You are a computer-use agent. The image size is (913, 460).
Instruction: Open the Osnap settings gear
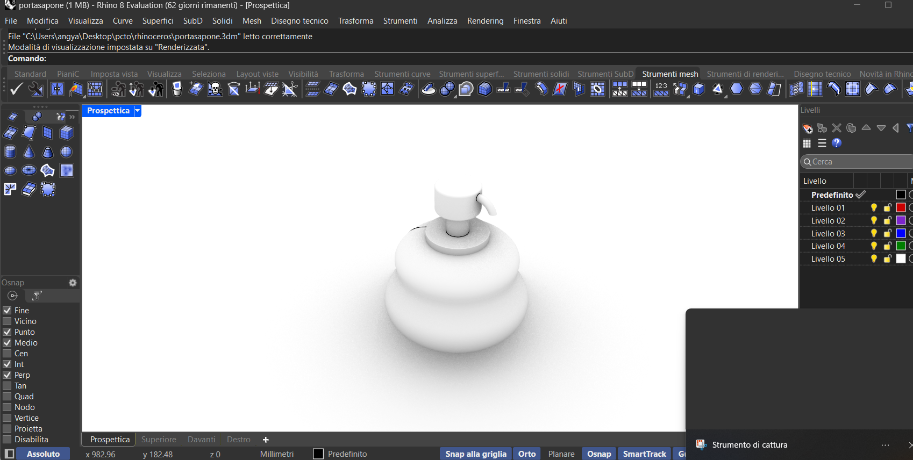73,283
